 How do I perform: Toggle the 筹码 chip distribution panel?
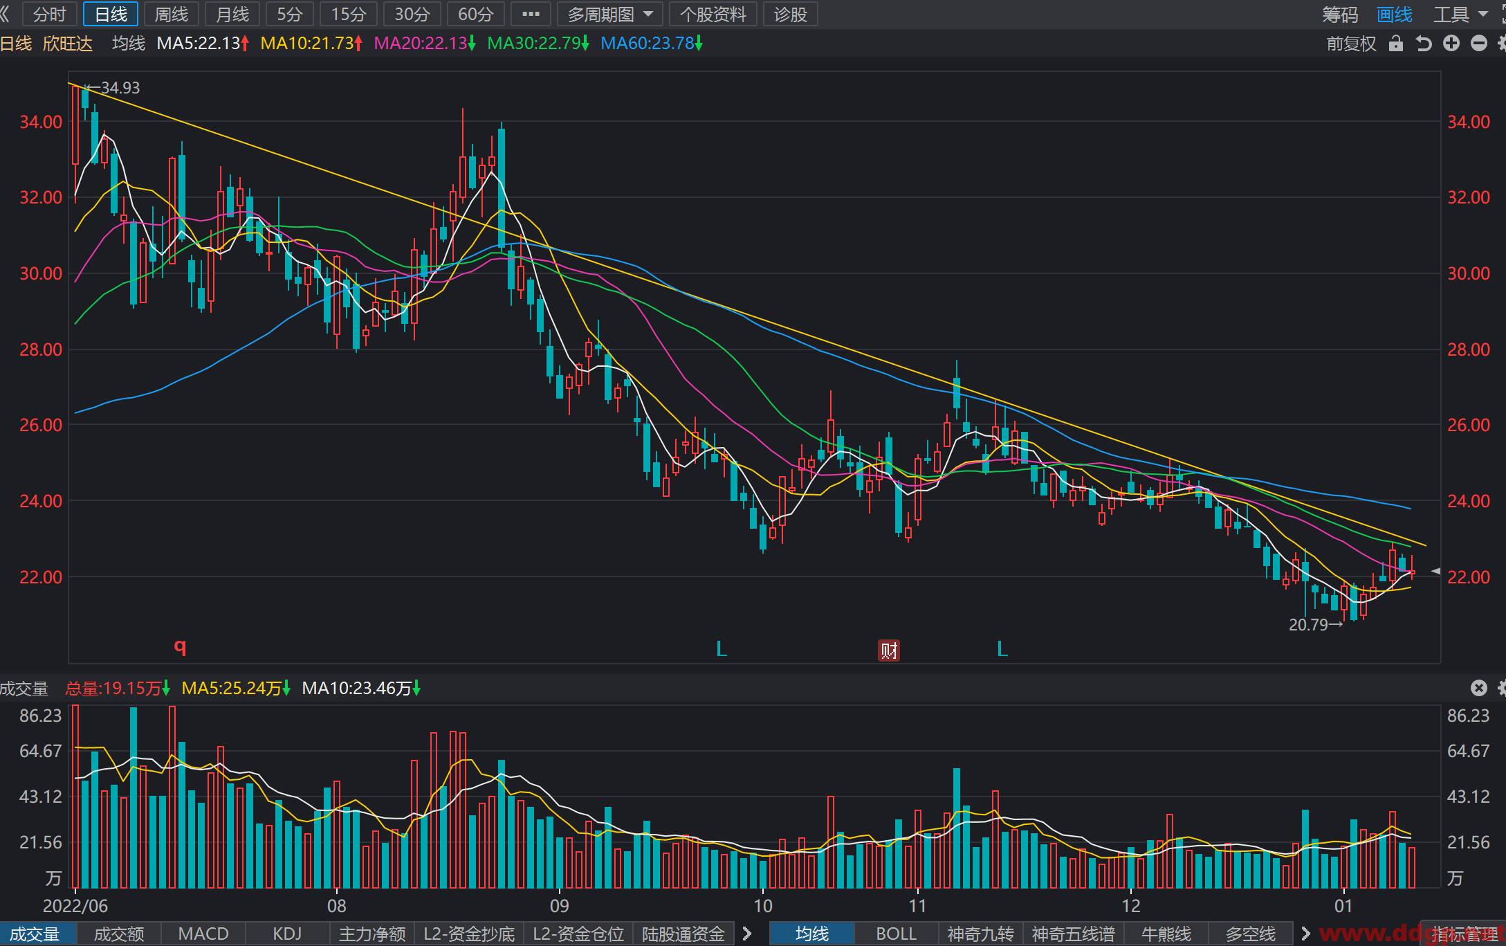1340,14
